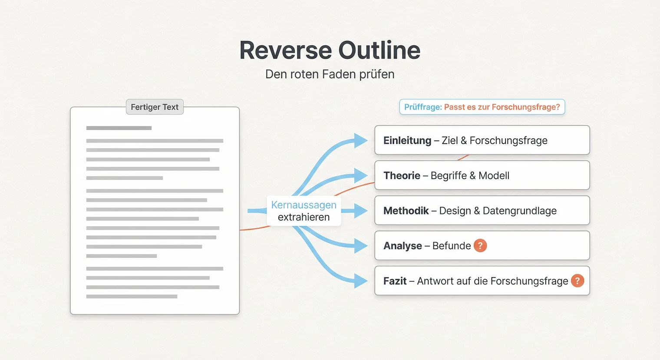
Task: Select the Analyse – Befunde text
Action: [427, 246]
